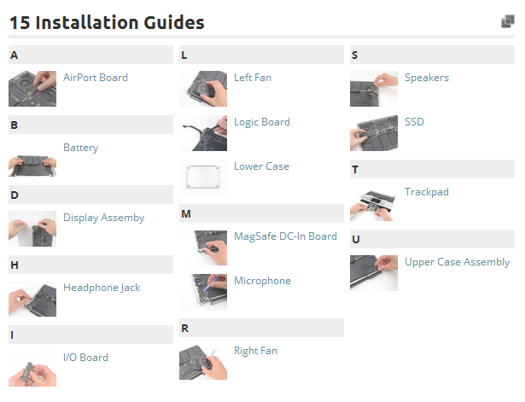The height and width of the screenshot is (402, 525).
Task: Open the Right Fan guide link
Action: point(255,351)
